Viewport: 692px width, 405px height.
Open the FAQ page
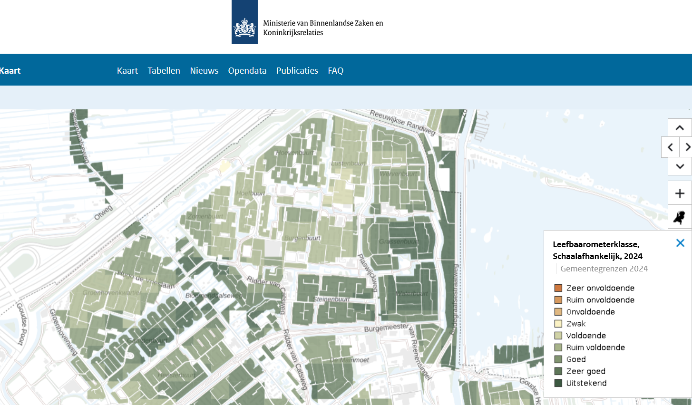(x=335, y=70)
